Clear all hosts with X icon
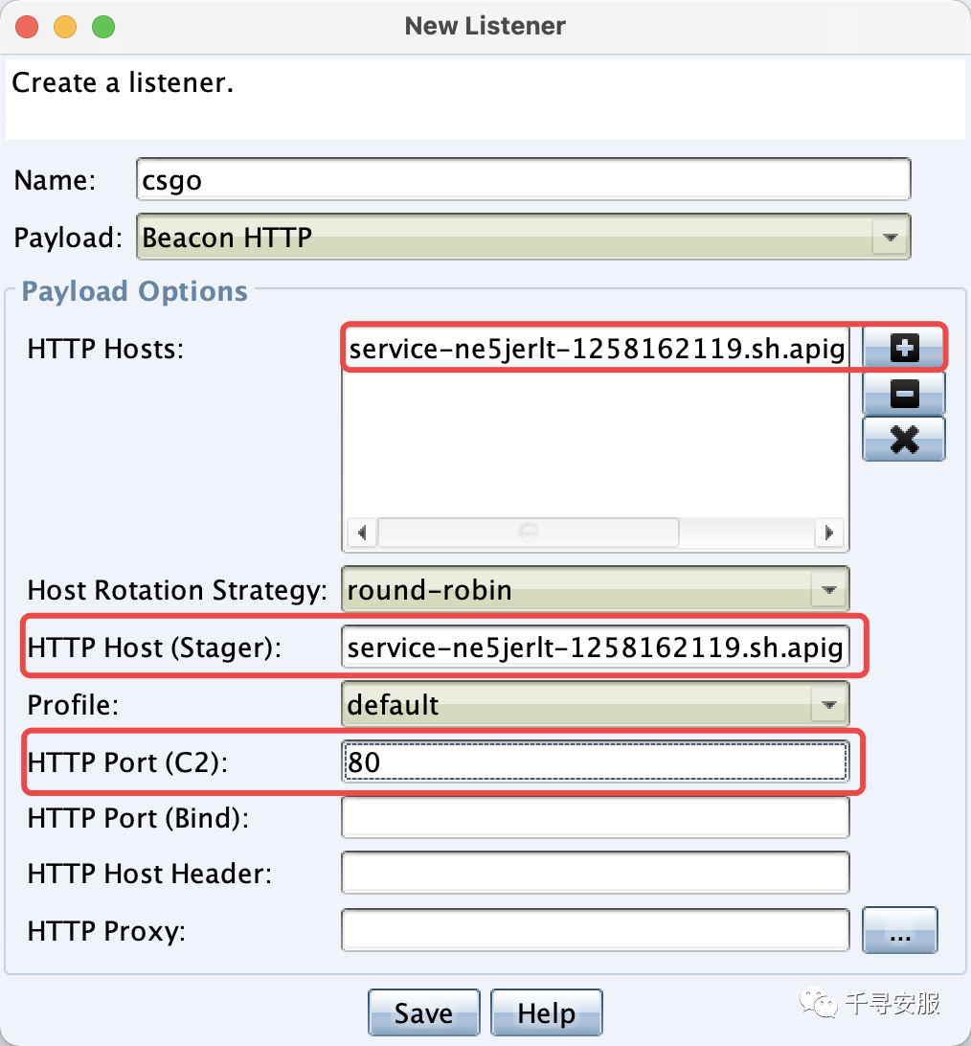 903,439
